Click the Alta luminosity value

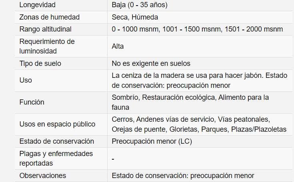118,46
